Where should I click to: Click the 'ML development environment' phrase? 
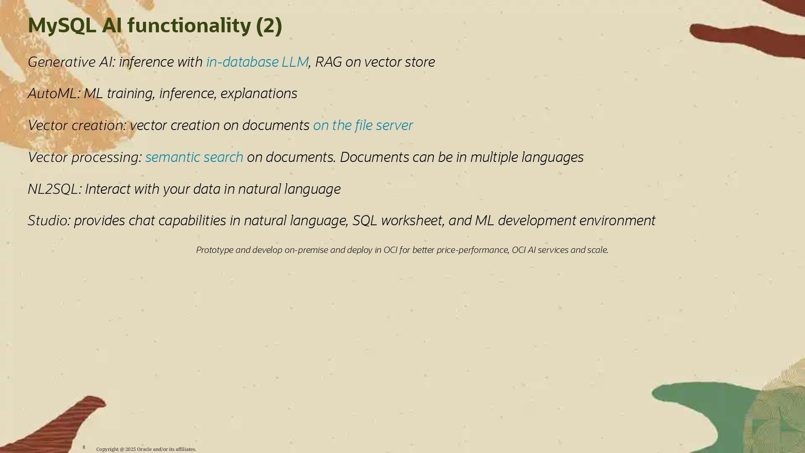coord(565,221)
